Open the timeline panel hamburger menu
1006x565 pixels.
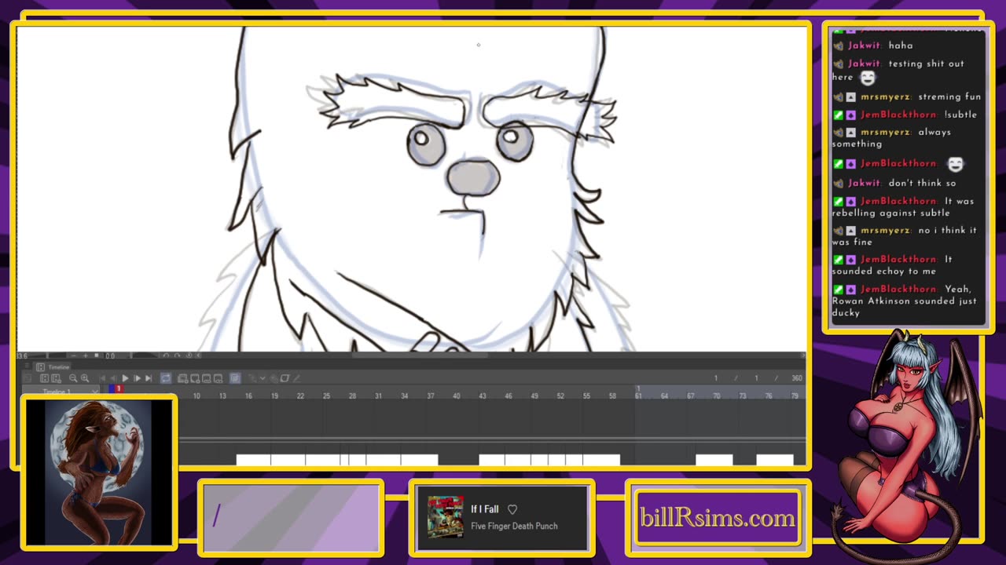pyautogui.click(x=27, y=366)
